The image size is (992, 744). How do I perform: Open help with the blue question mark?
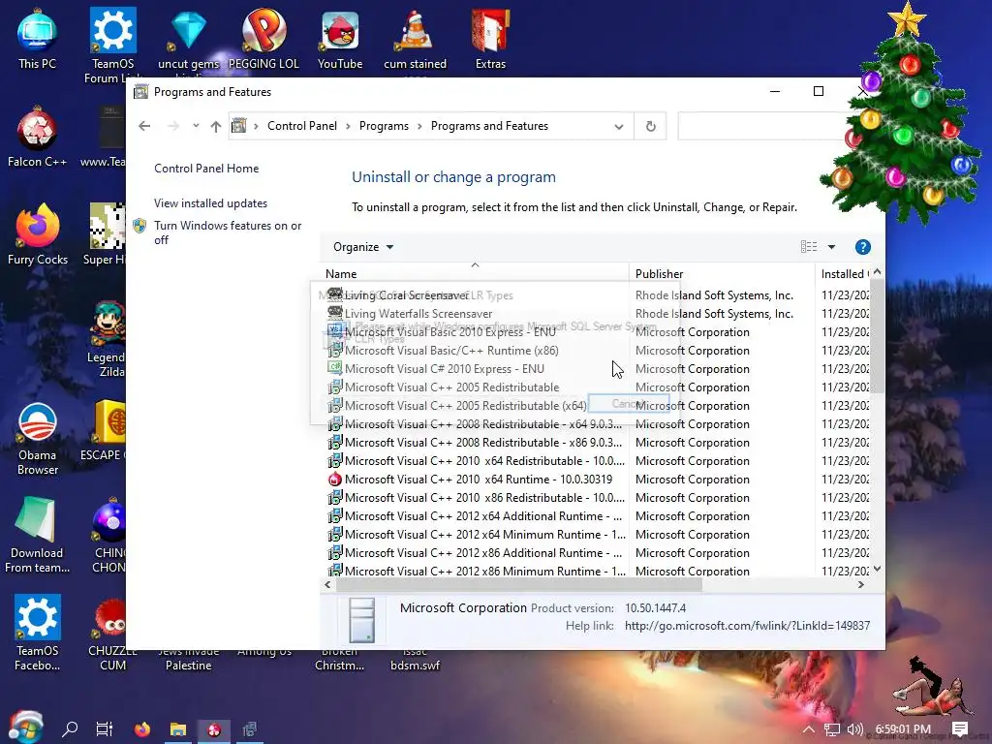862,247
